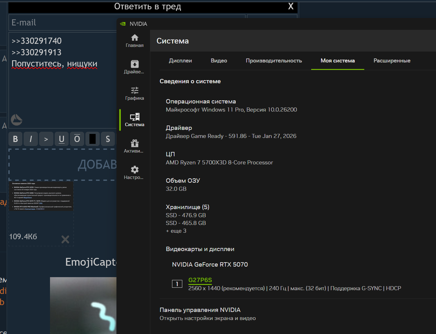
Task: Select the Моя система tab
Action: [x=338, y=61]
